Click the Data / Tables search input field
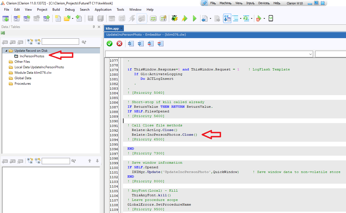 [60, 42]
